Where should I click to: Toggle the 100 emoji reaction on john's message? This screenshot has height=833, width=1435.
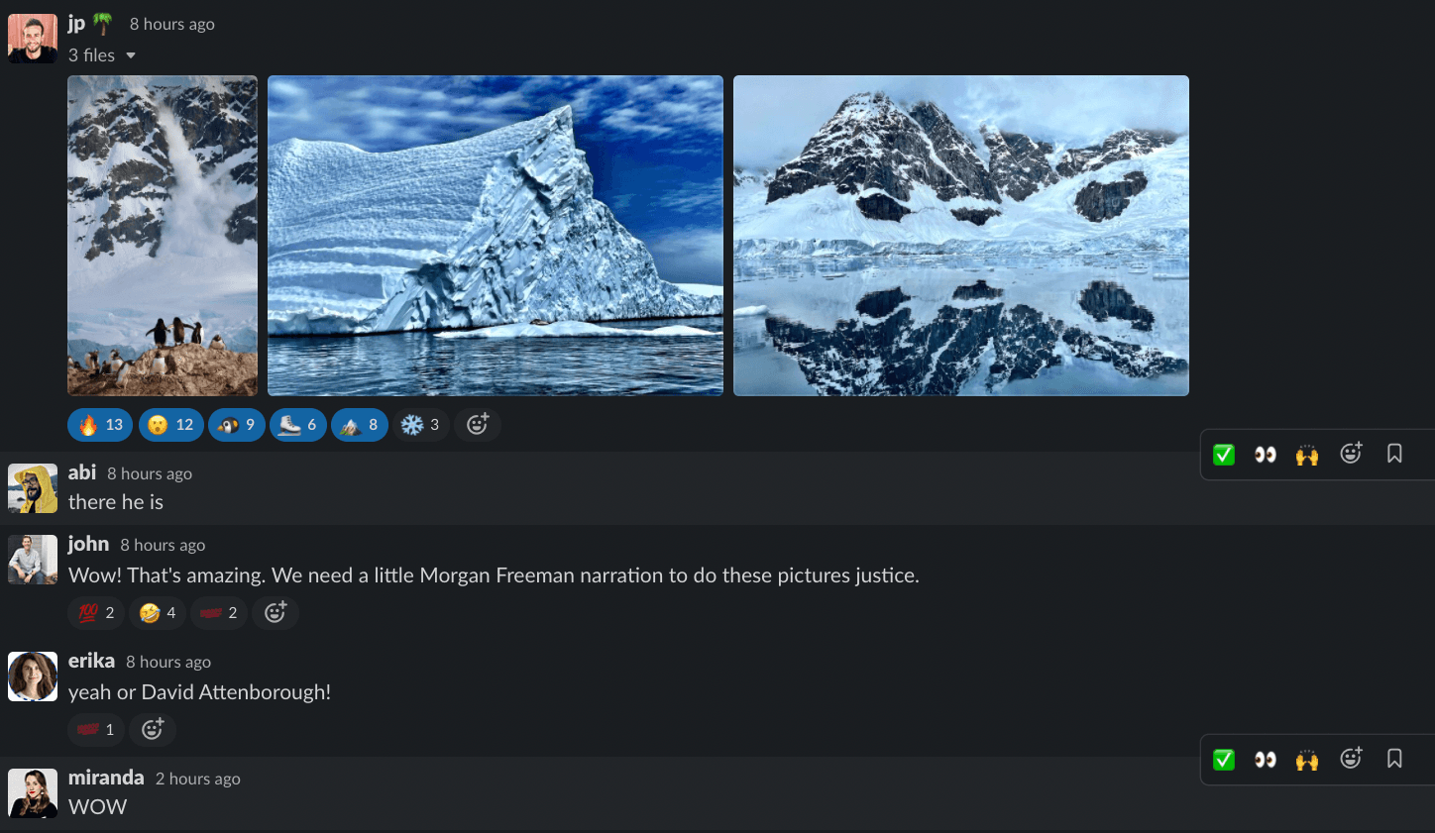(x=96, y=613)
